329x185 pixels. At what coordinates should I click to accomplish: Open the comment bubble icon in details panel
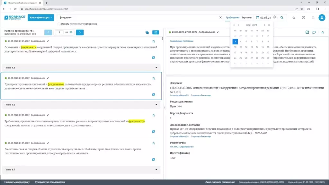coord(314,32)
